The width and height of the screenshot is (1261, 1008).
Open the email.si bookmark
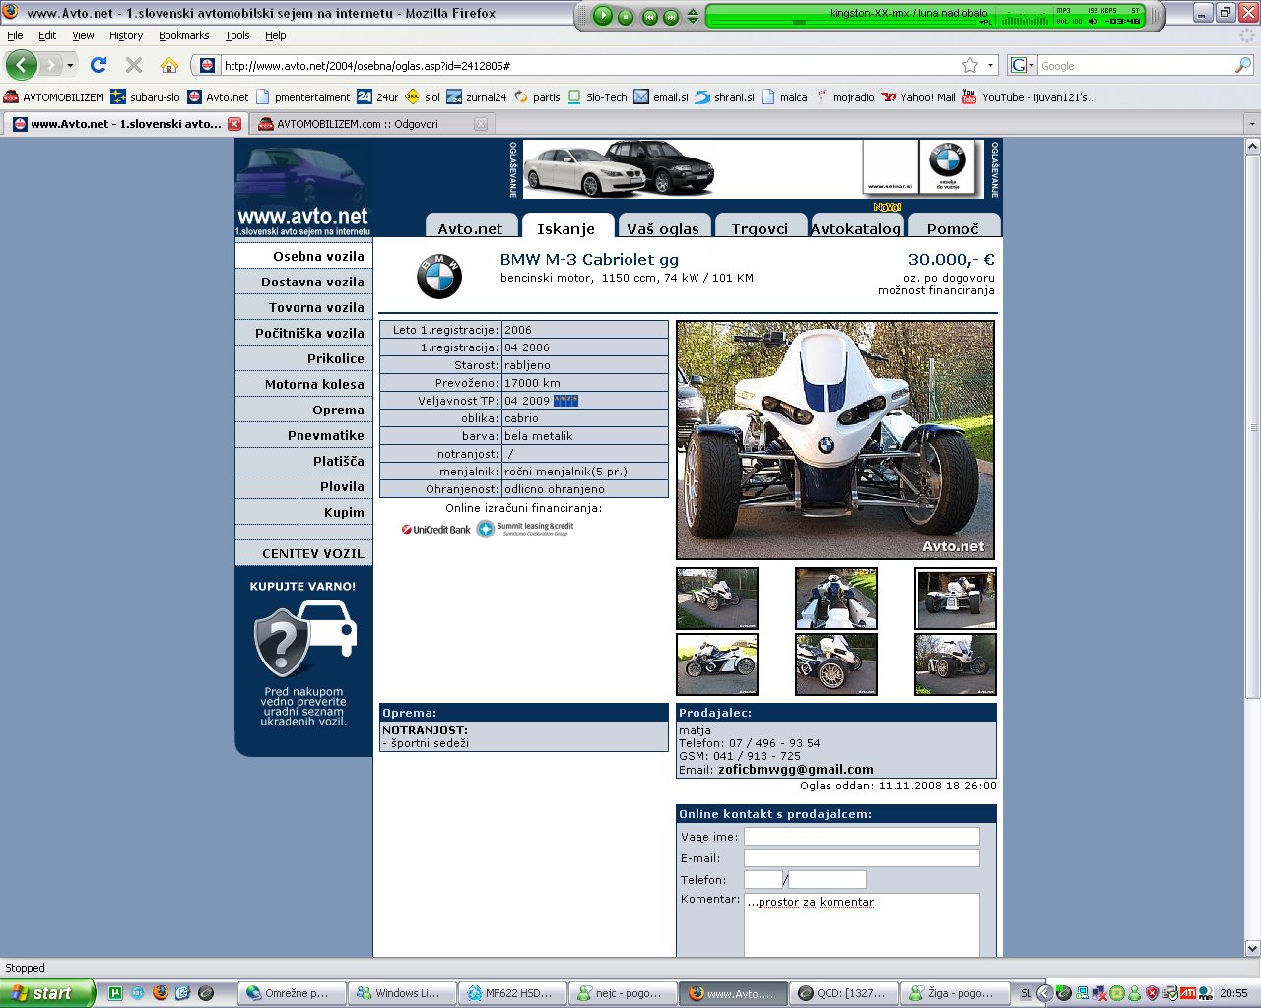[x=661, y=97]
